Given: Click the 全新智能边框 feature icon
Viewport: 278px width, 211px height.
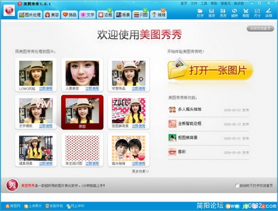Looking at the screenshot, I should pyautogui.click(x=172, y=124).
